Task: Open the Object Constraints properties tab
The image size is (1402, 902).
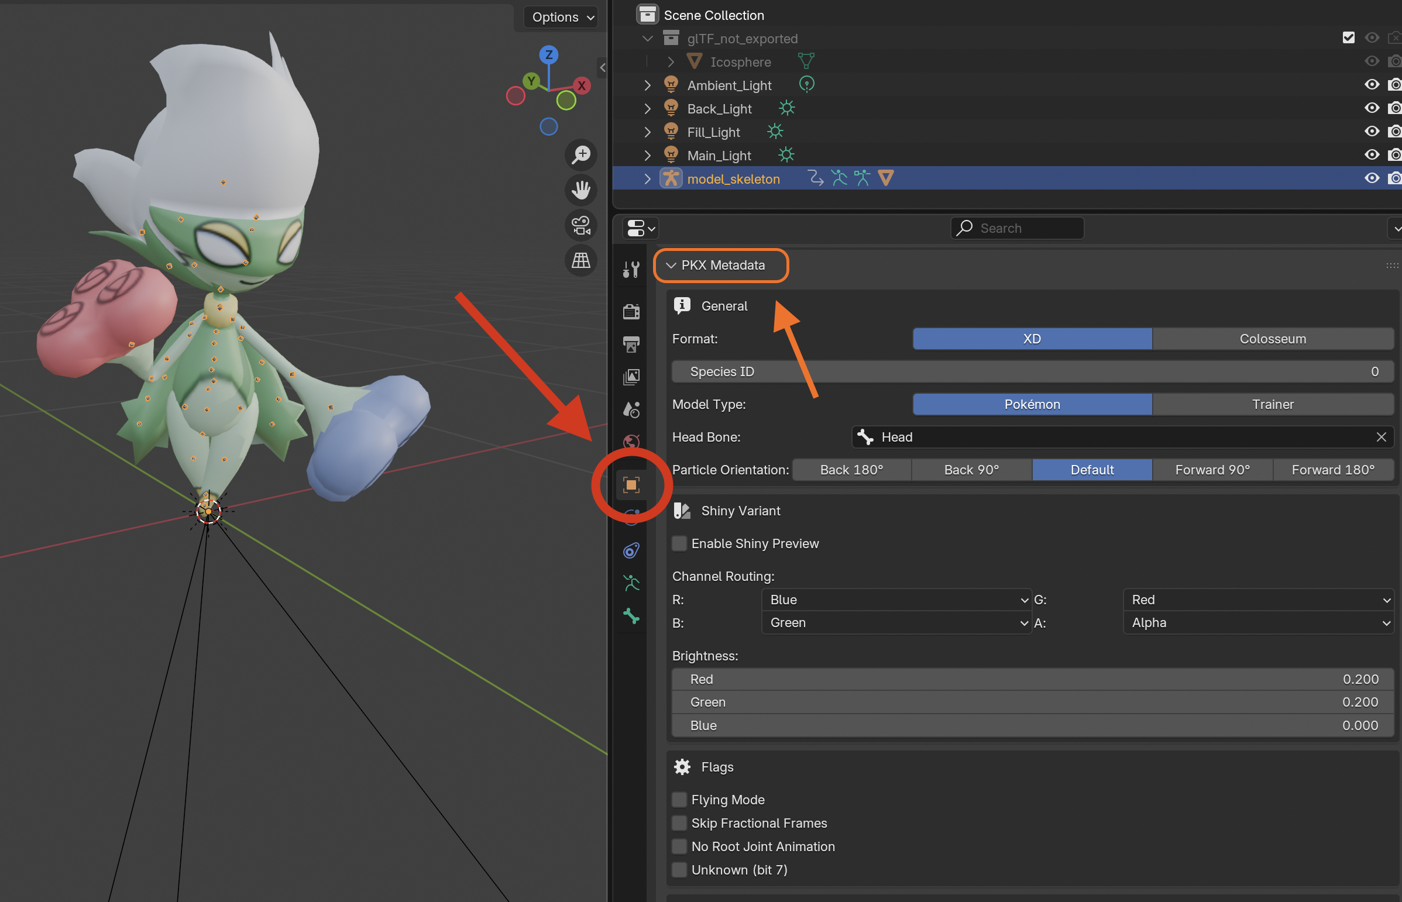Action: 631,550
